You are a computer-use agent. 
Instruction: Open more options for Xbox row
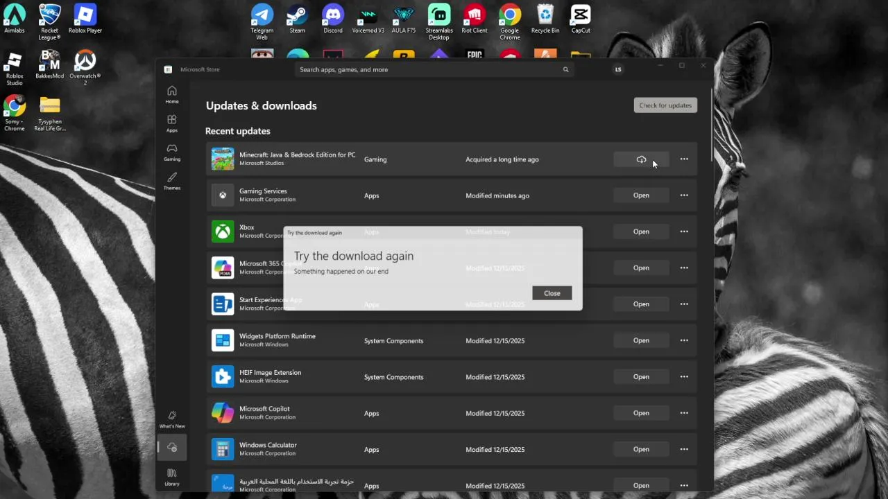684,231
